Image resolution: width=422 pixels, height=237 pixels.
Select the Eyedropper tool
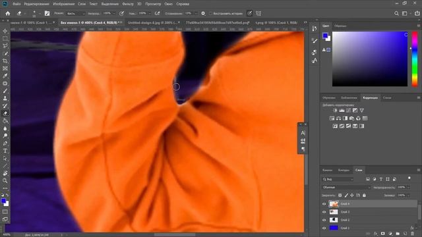5,76
